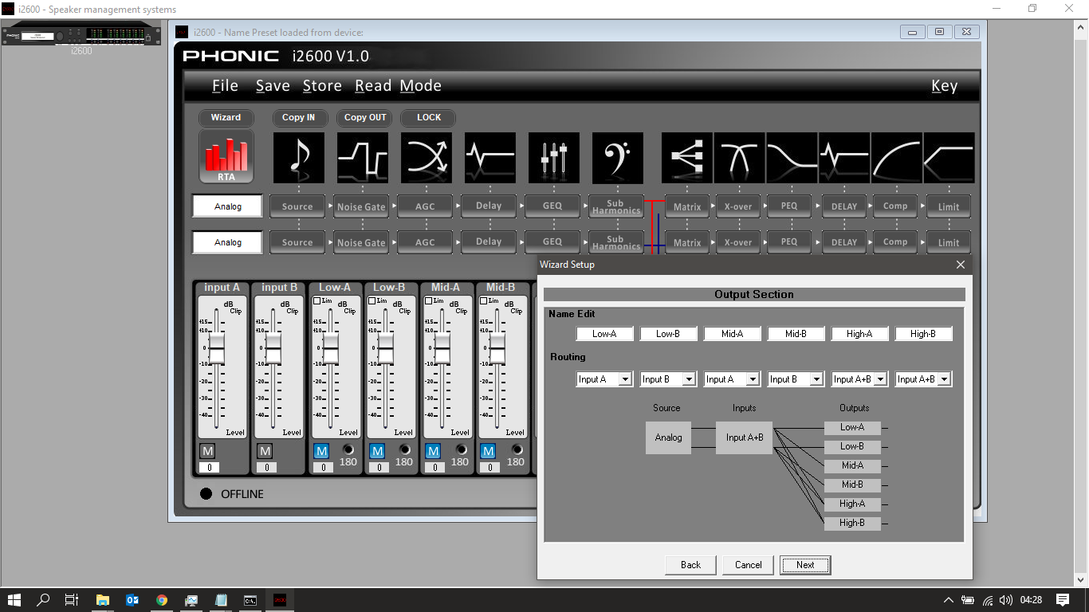Click the Matrix routing icon

pyautogui.click(x=687, y=158)
